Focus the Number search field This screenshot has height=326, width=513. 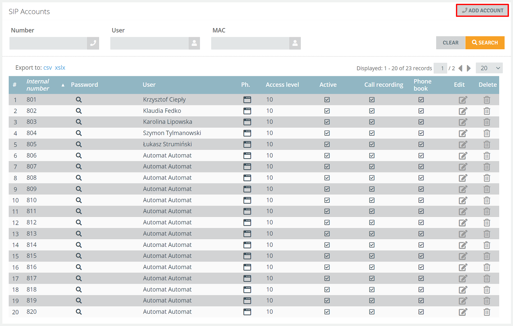[48, 43]
